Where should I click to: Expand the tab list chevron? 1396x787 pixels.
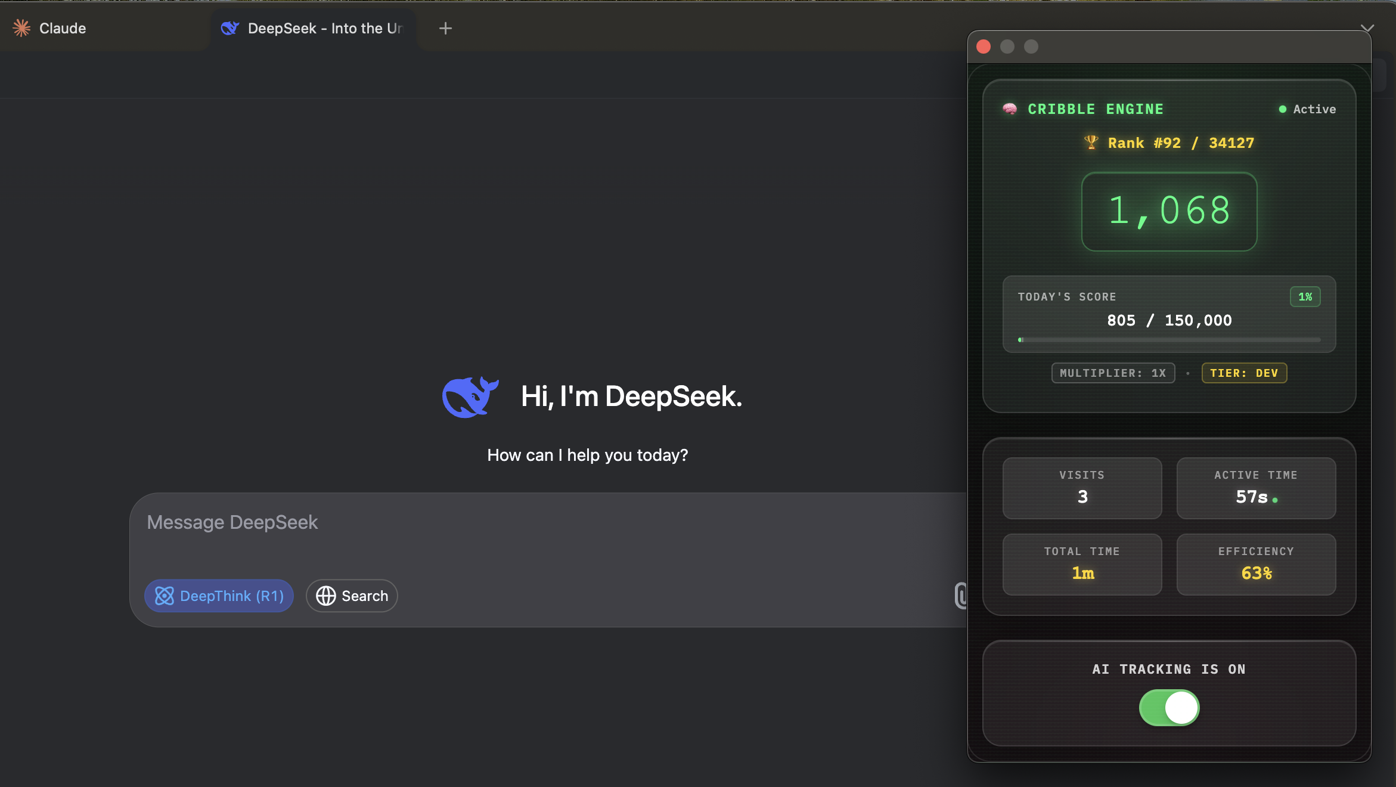pyautogui.click(x=1367, y=28)
